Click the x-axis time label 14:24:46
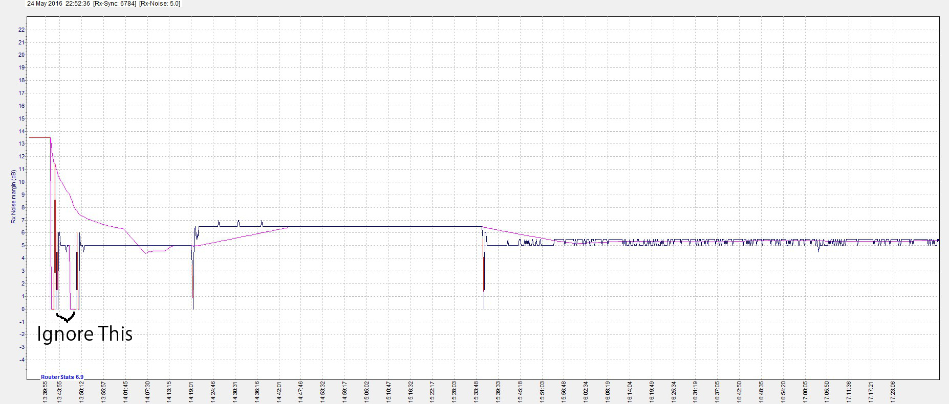This screenshot has width=949, height=404. click(213, 392)
